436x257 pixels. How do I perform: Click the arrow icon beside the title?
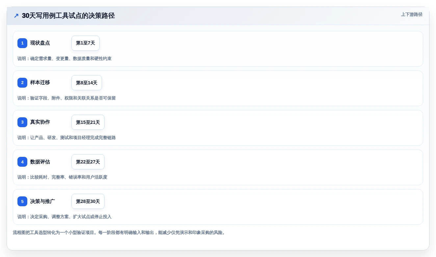click(x=16, y=16)
